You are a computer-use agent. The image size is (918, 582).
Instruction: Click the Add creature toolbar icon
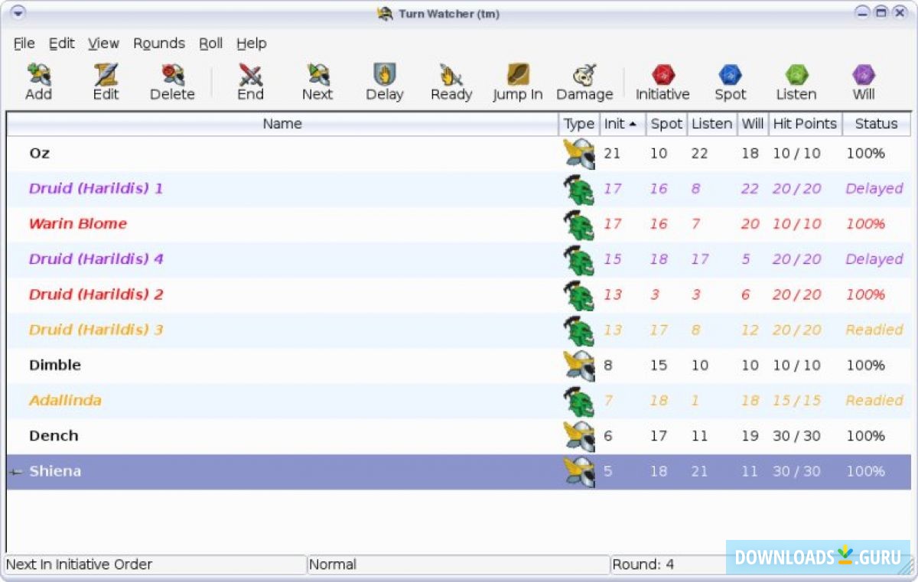pos(38,74)
